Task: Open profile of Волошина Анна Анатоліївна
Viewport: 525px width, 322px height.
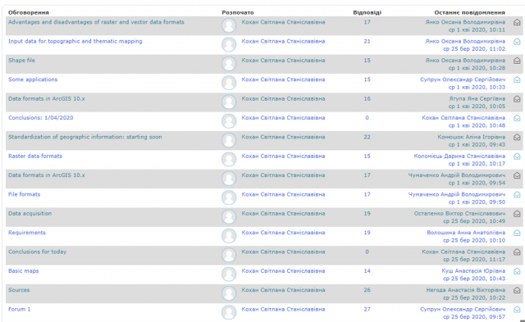Action: click(x=466, y=233)
